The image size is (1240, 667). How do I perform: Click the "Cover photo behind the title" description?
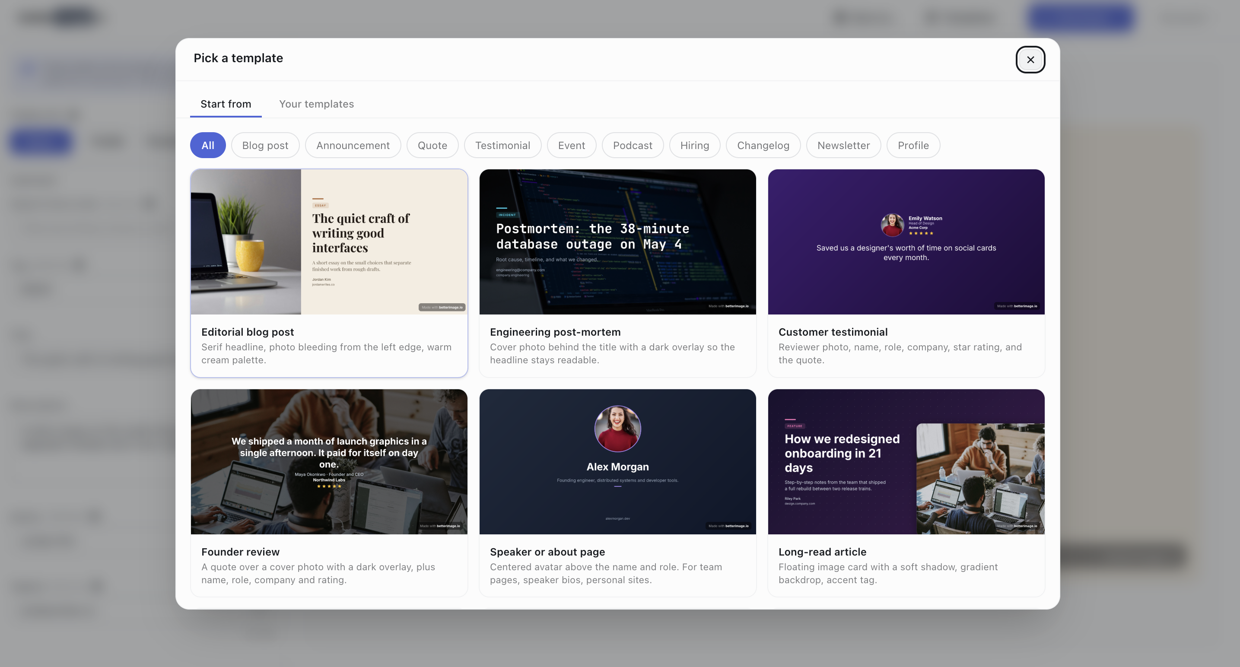(612, 354)
